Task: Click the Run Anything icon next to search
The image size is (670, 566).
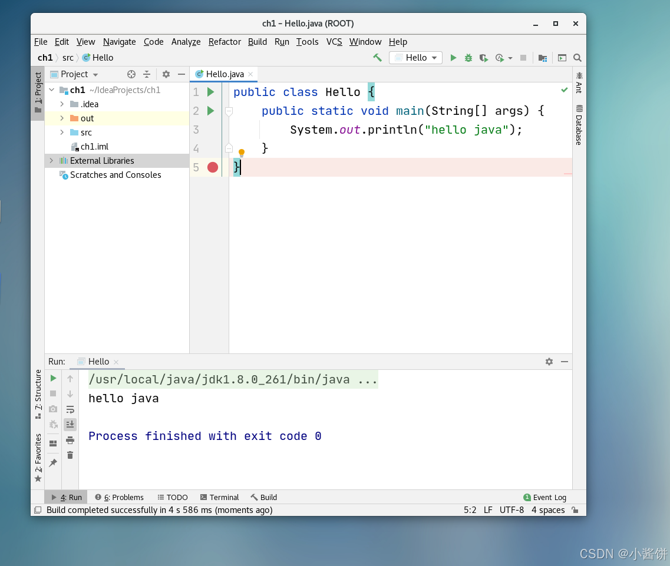Action: pyautogui.click(x=562, y=58)
